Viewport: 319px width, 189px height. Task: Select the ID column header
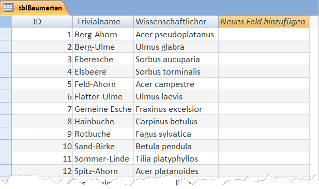tap(42, 22)
